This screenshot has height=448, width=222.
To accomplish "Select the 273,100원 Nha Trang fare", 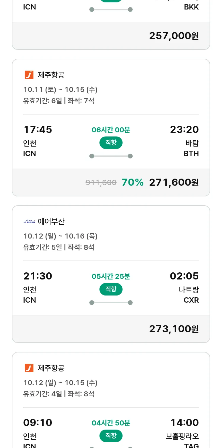I will 174,329.
